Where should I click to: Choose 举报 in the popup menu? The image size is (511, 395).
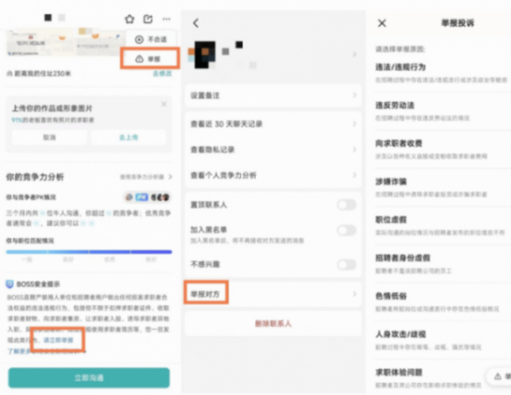[x=153, y=58]
